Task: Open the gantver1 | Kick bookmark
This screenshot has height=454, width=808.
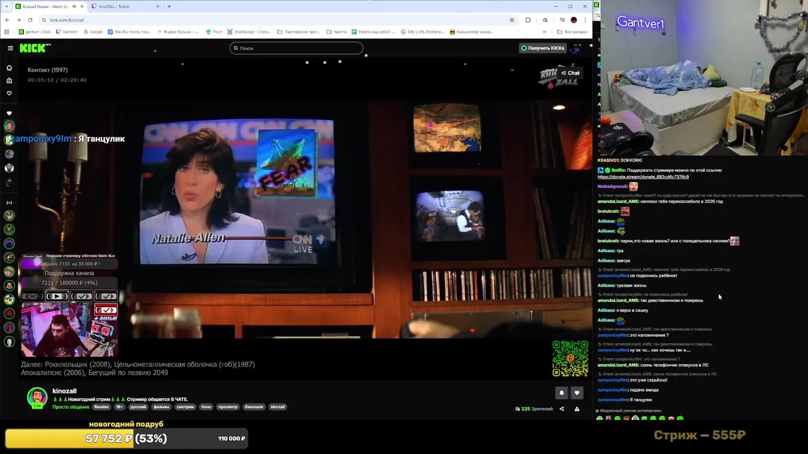Action: point(35,32)
